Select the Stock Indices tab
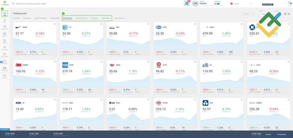Viewport: 293px width, 138px height. [x=119, y=18]
